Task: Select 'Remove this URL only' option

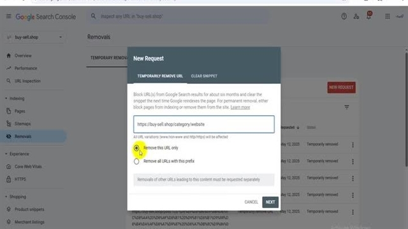Action: point(136,148)
